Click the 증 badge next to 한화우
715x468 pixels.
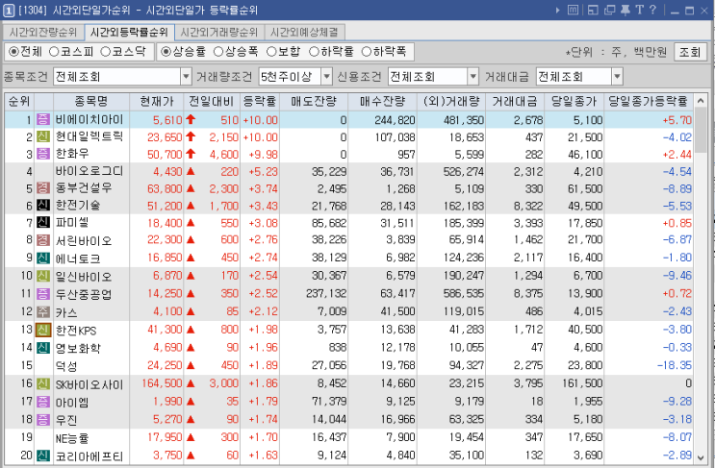click(43, 154)
